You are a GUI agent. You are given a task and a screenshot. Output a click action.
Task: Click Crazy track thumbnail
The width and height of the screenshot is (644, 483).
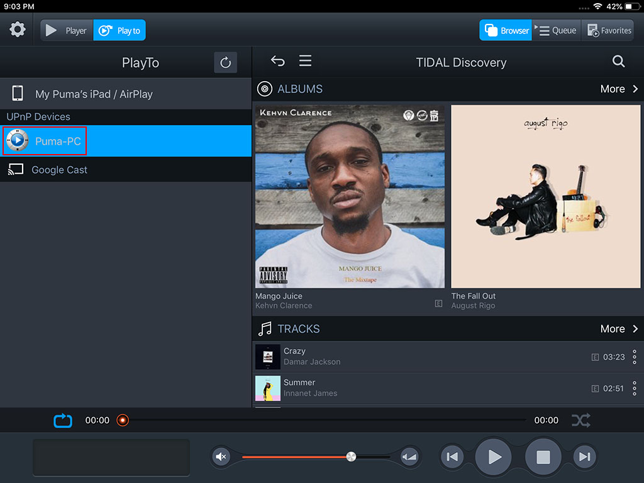(x=268, y=357)
